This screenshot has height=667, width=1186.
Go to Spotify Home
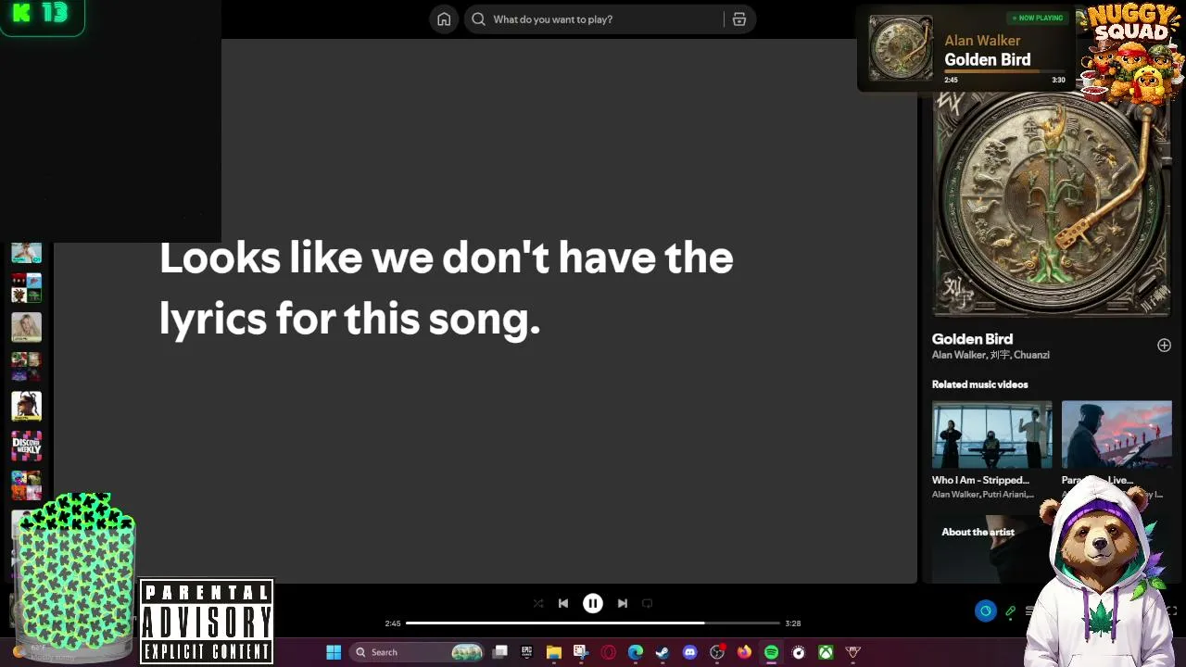click(x=444, y=19)
